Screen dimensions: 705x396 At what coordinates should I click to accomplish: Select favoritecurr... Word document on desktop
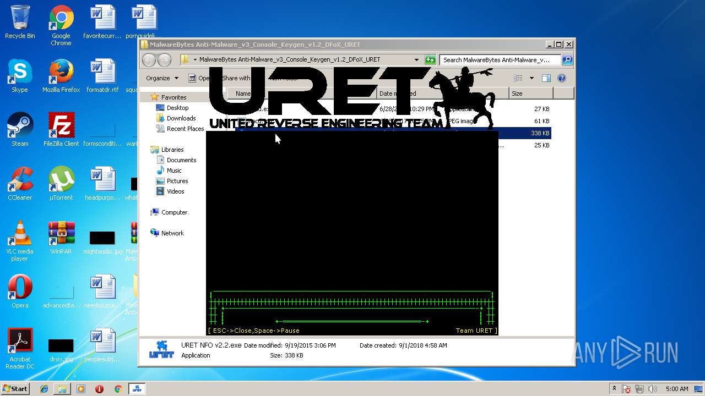(x=102, y=22)
